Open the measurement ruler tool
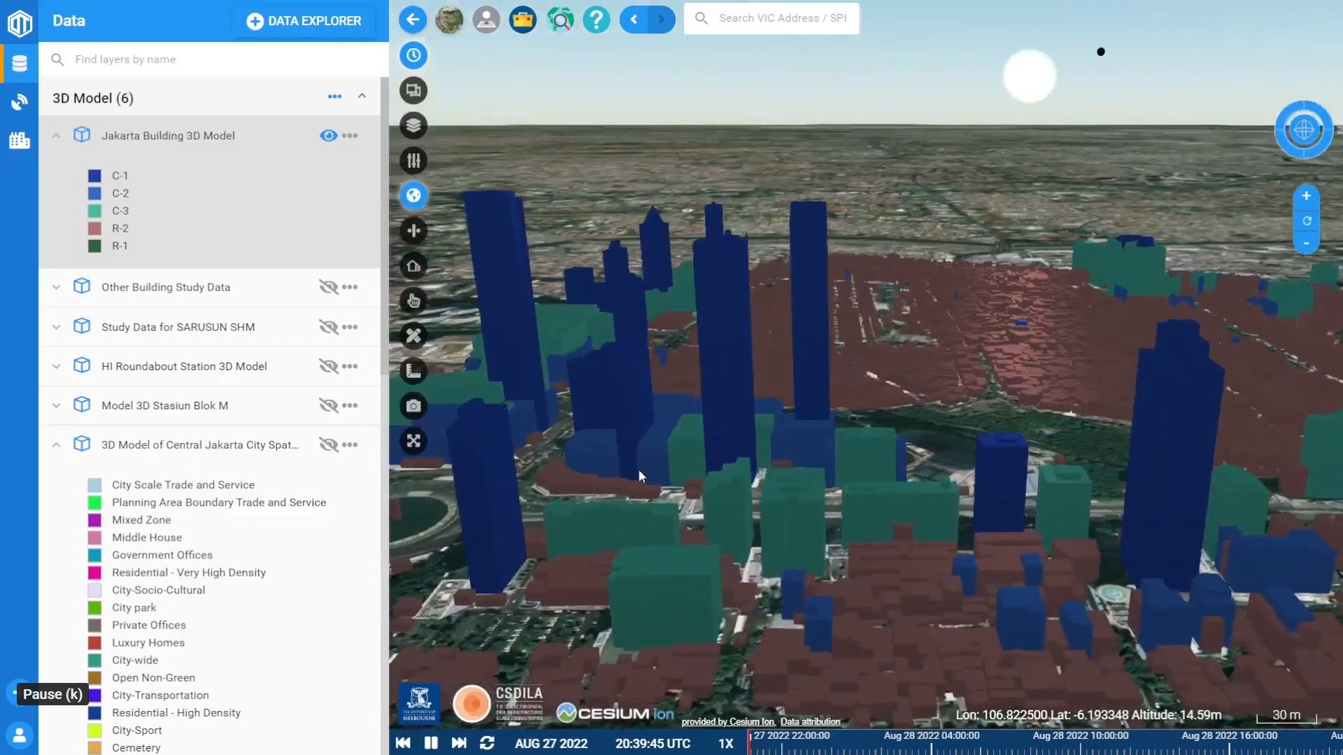The width and height of the screenshot is (1343, 755). (413, 371)
